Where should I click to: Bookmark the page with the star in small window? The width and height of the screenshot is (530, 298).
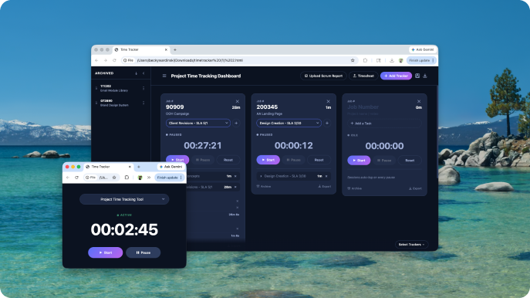pyautogui.click(x=114, y=178)
